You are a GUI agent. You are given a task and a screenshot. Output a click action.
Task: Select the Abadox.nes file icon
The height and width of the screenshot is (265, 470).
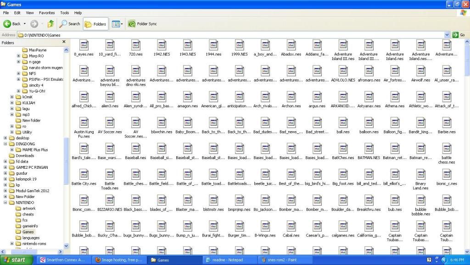tap(291, 45)
